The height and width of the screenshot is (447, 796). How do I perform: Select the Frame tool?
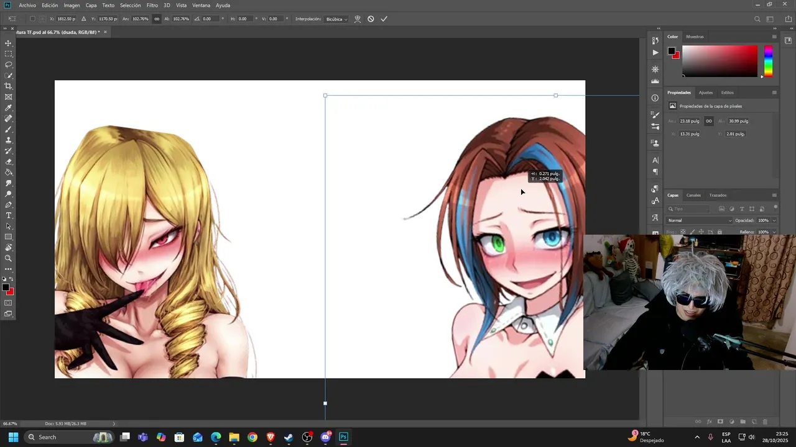click(9, 97)
